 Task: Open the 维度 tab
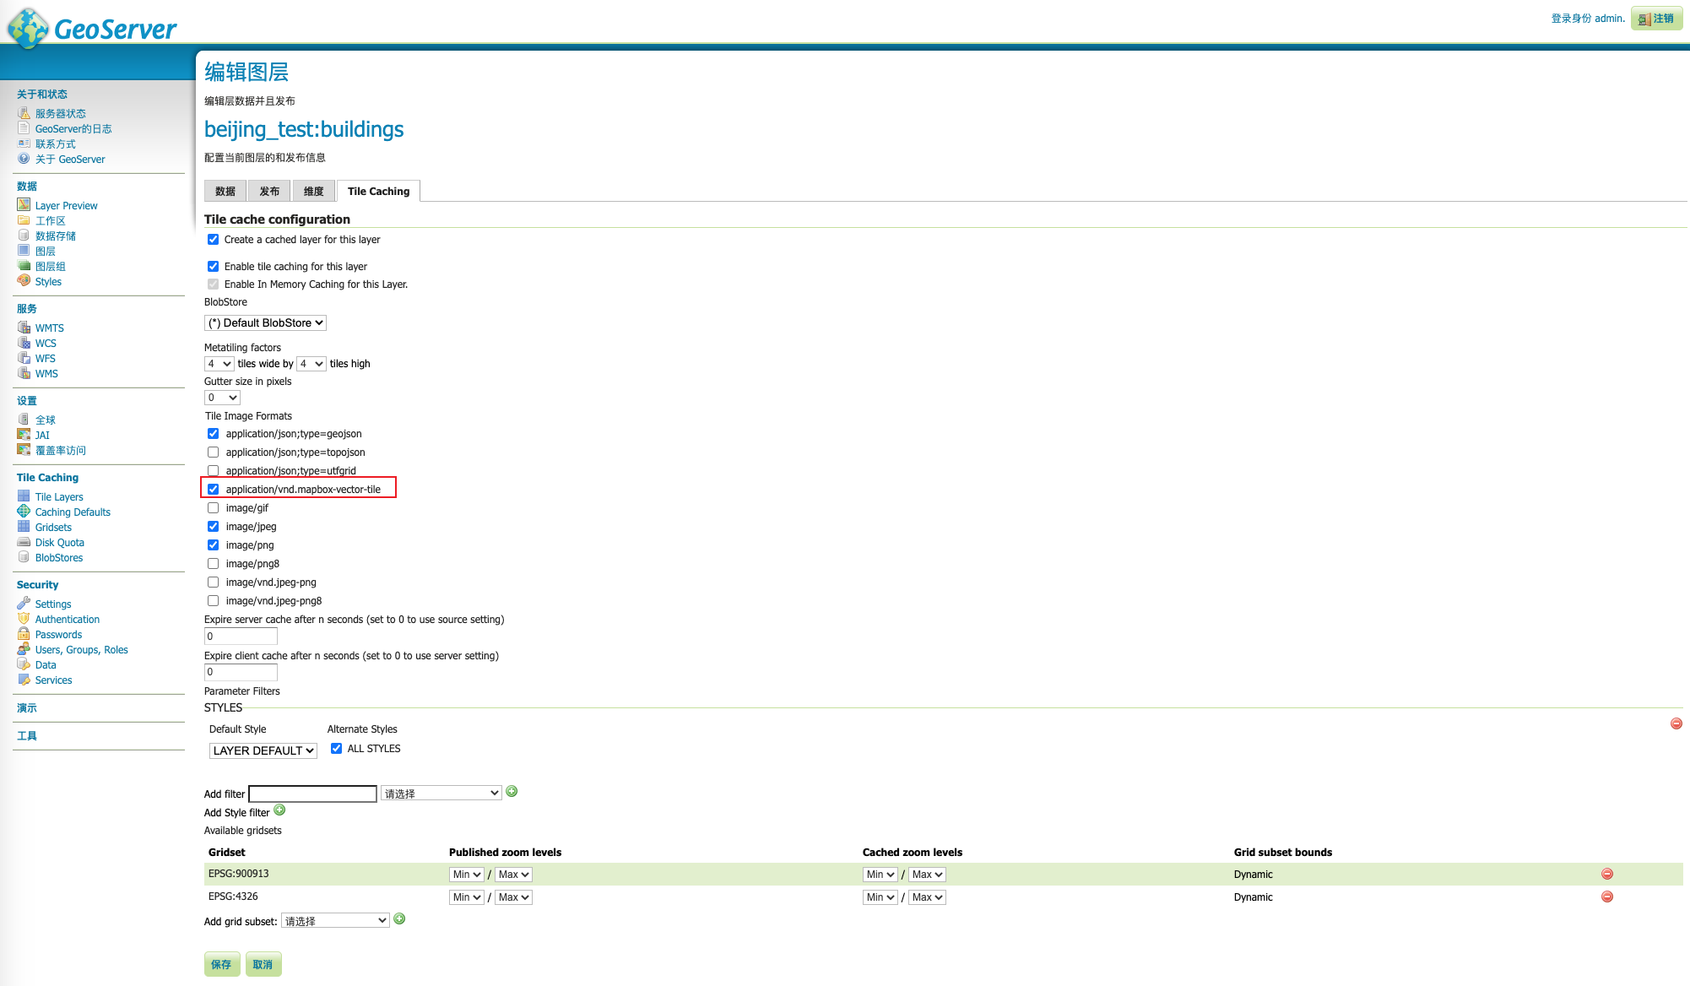[313, 192]
